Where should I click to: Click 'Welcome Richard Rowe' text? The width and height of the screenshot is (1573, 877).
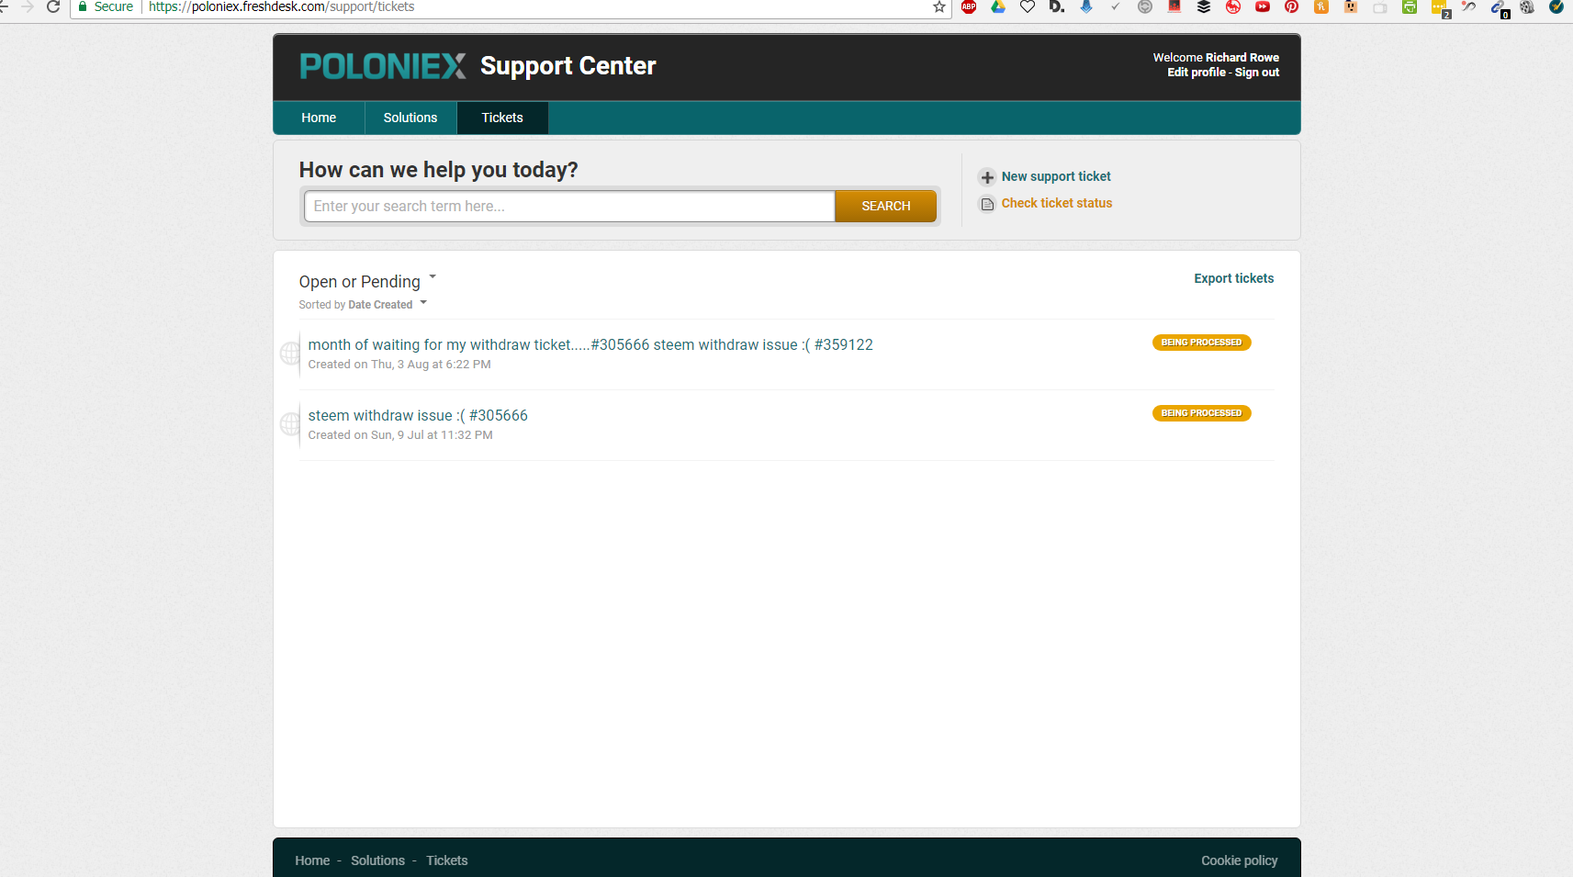1216,58
